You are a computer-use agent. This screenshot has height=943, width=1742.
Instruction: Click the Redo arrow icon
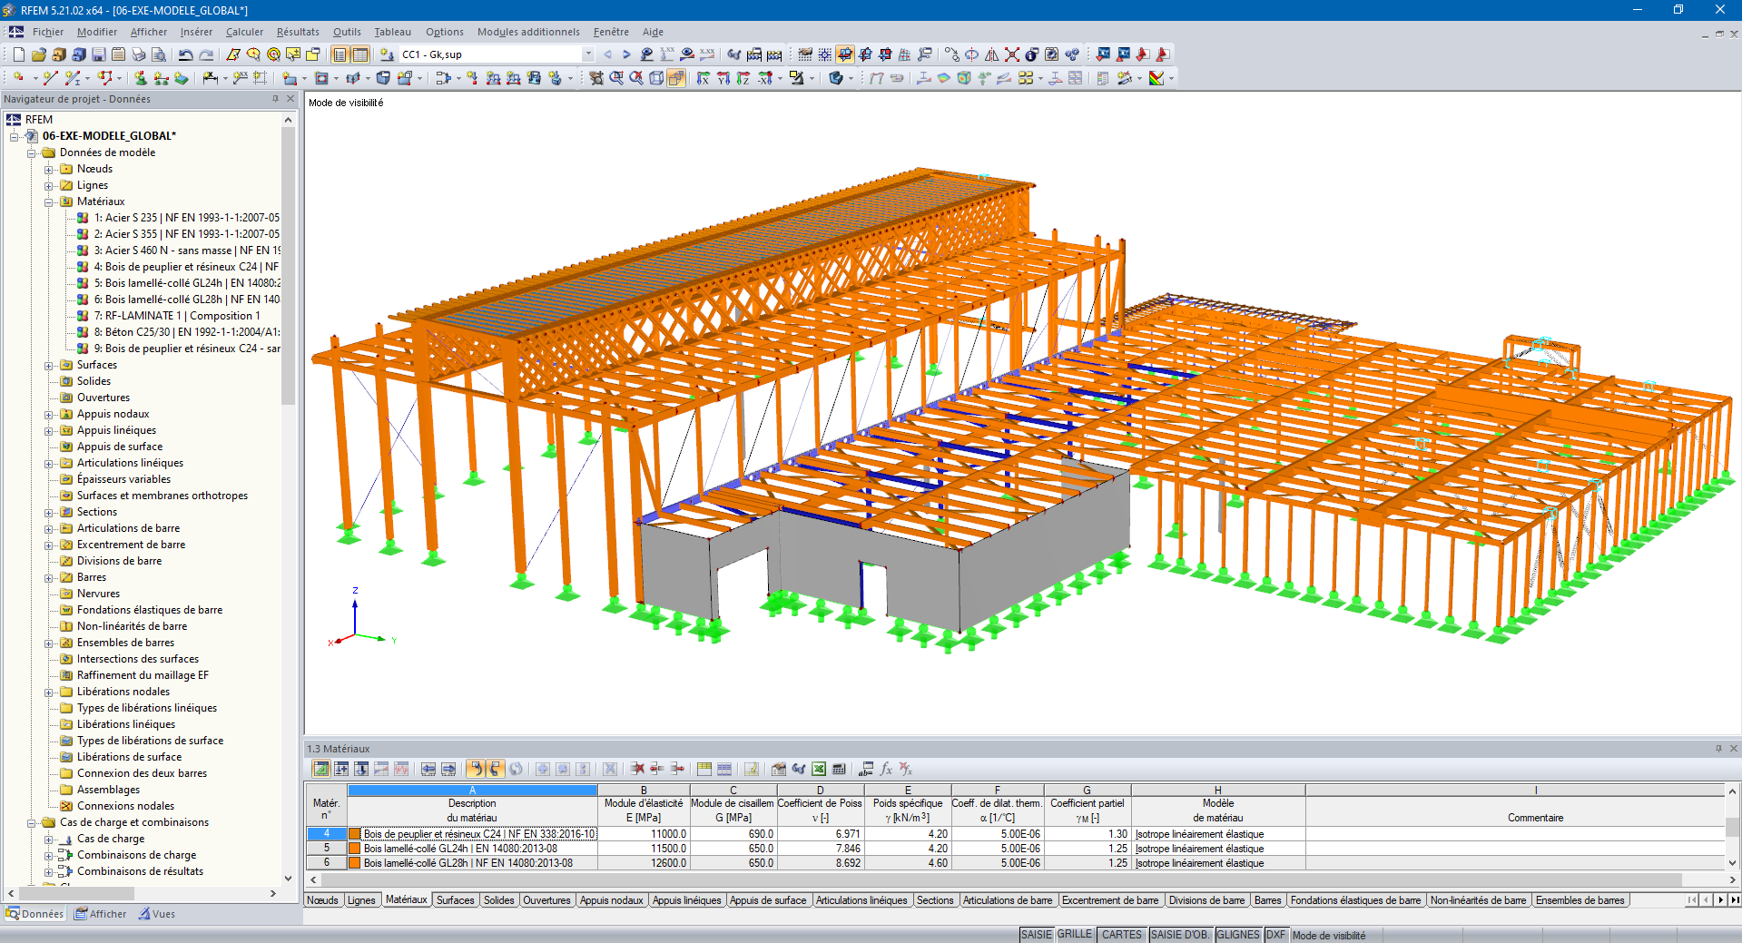pos(206,54)
